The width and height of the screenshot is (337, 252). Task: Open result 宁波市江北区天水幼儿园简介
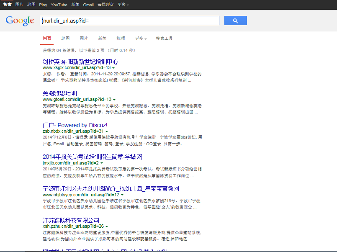click(x=111, y=189)
